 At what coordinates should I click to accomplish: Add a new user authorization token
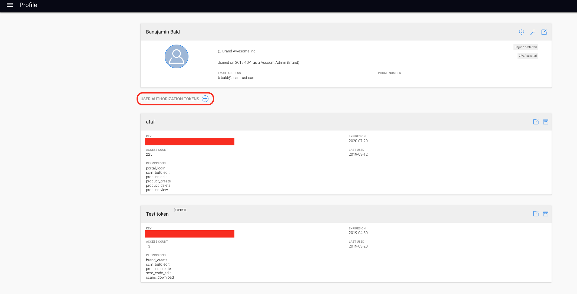pyautogui.click(x=205, y=99)
